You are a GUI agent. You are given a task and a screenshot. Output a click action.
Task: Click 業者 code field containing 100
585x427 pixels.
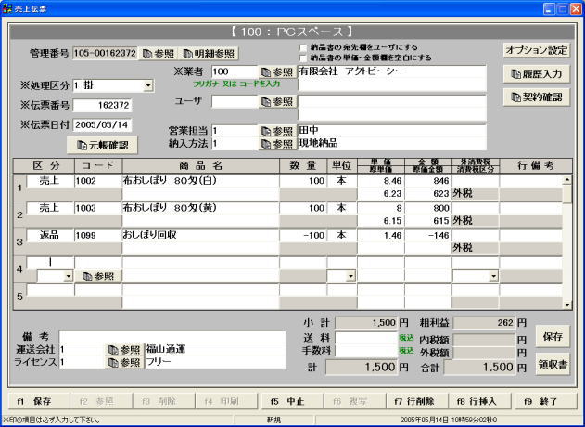click(235, 71)
